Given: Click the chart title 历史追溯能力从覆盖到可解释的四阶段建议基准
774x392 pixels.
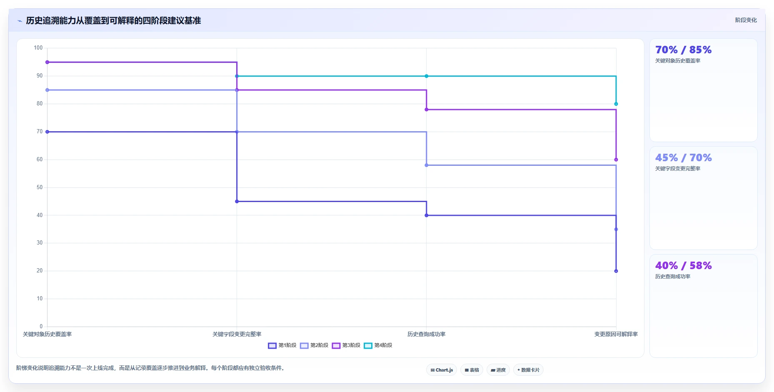Looking at the screenshot, I should click(113, 20).
